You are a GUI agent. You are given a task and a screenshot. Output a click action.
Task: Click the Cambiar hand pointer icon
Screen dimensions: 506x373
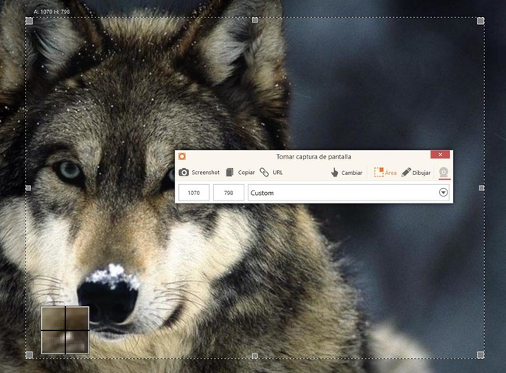tap(334, 173)
